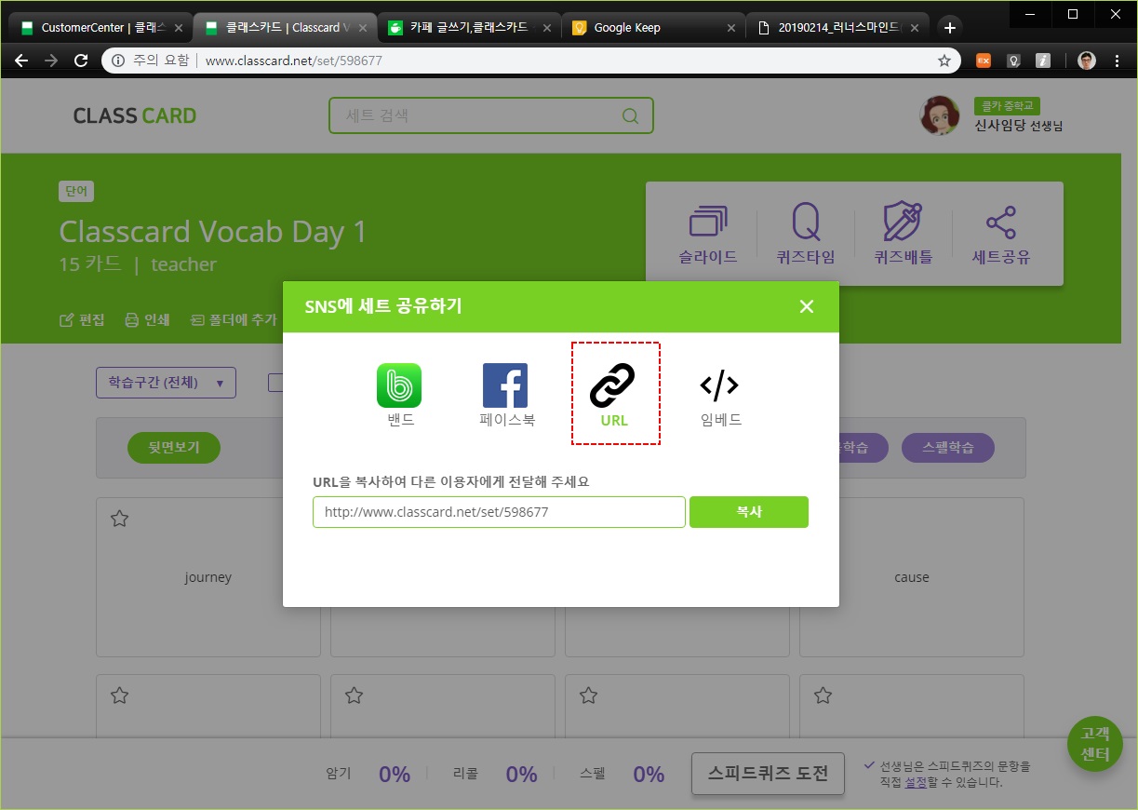Click the share URL text field

499,512
